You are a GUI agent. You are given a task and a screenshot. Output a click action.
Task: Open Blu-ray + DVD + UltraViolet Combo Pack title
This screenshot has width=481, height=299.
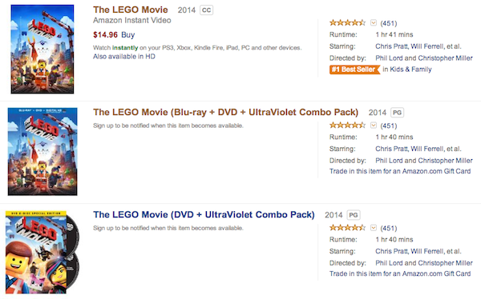point(226,112)
